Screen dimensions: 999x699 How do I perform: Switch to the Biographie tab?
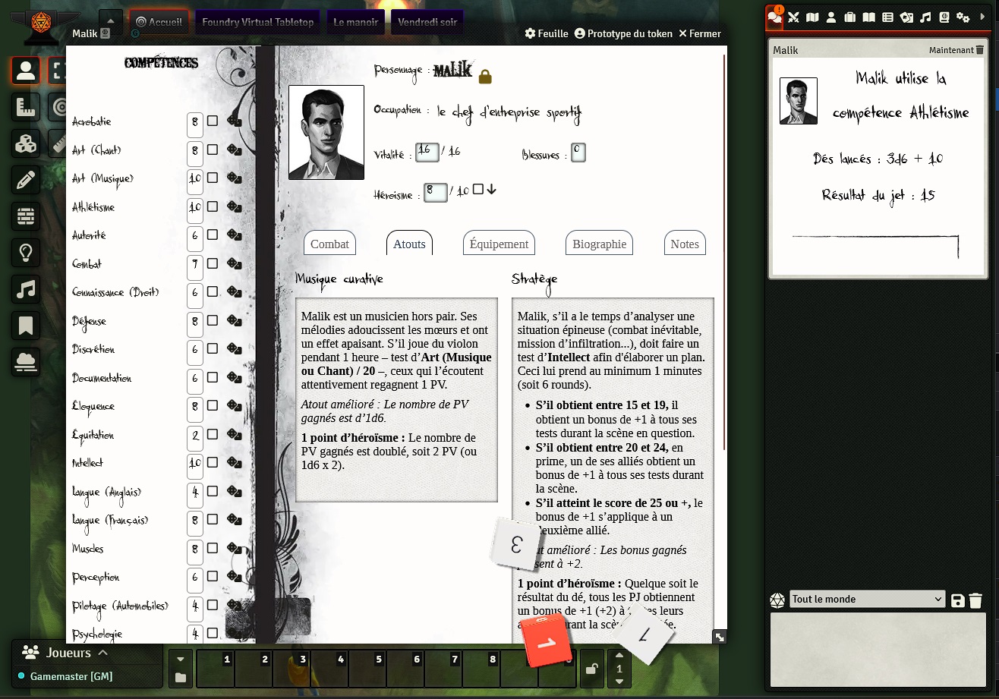pyautogui.click(x=599, y=244)
